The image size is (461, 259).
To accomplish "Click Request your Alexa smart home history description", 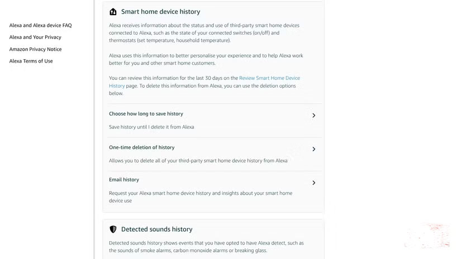I will [x=201, y=197].
